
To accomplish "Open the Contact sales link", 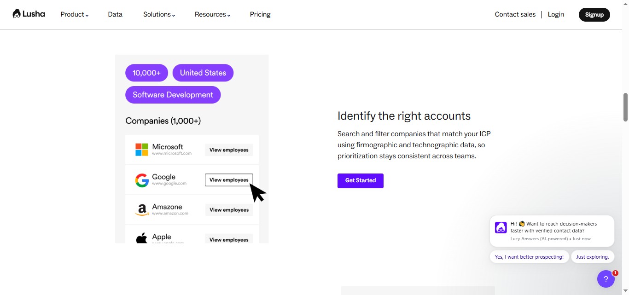I will click(x=515, y=14).
